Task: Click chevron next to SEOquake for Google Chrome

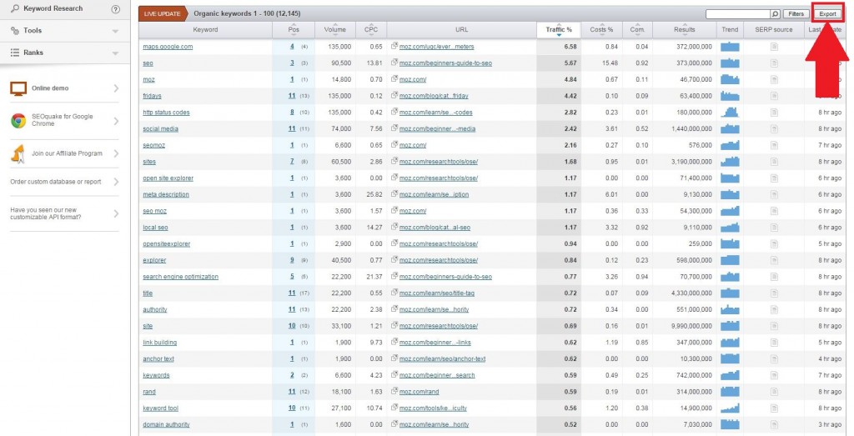Action: [x=115, y=120]
